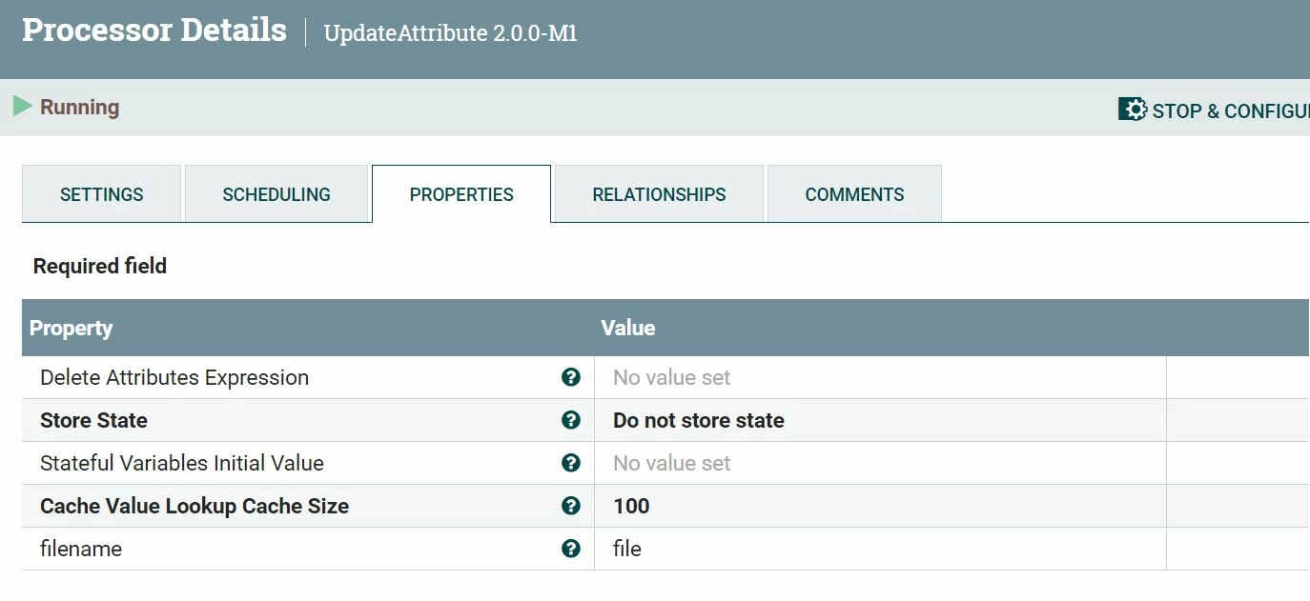Viewport: 1310px width, 601px height.
Task: Click the green Running play icon
Action: tap(23, 107)
